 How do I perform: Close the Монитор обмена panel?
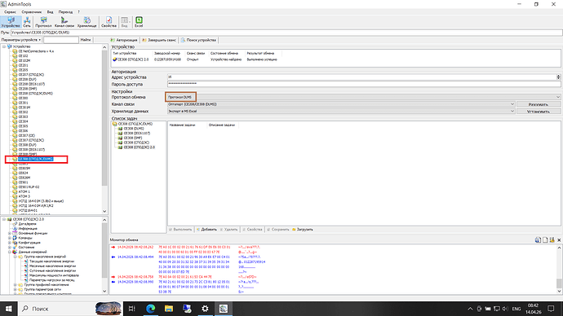(x=559, y=239)
